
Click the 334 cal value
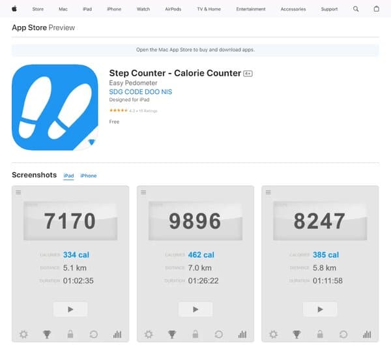click(76, 255)
